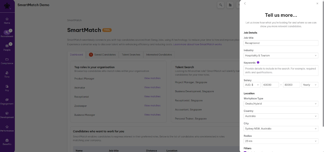Open the Workplace Type dropdown
This screenshot has width=324, height=152.
(281, 104)
